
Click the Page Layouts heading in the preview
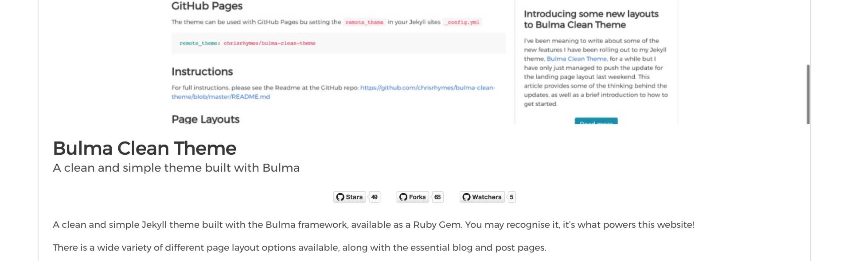[x=206, y=119]
